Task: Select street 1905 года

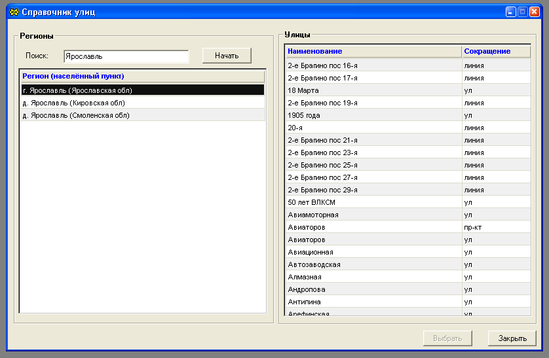Action: [373, 115]
